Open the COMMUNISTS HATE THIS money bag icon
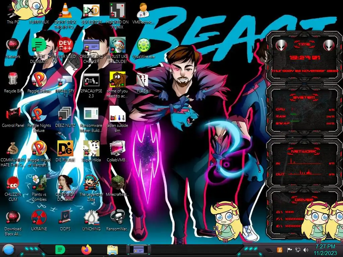Viewport: 343px width, 257px height. (13, 149)
